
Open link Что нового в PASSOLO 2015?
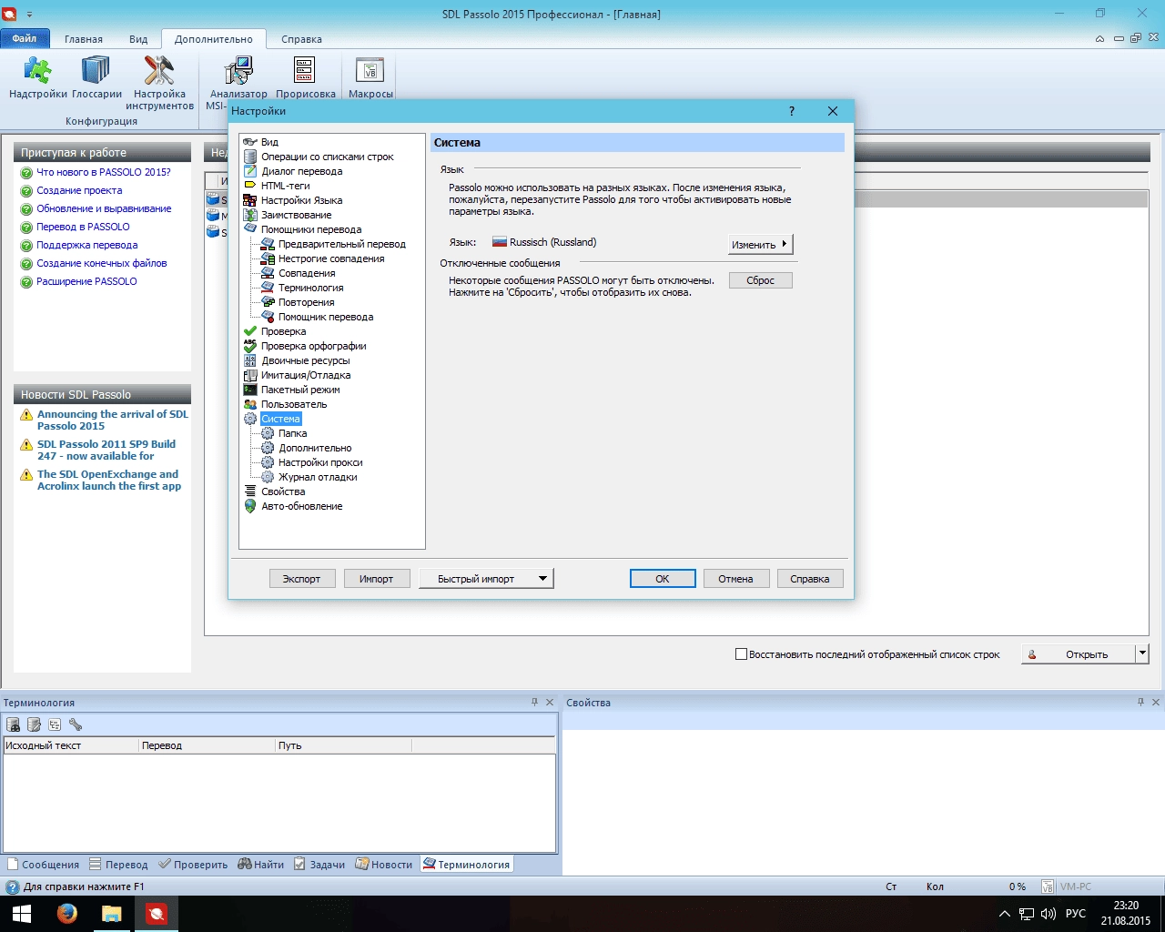(104, 172)
